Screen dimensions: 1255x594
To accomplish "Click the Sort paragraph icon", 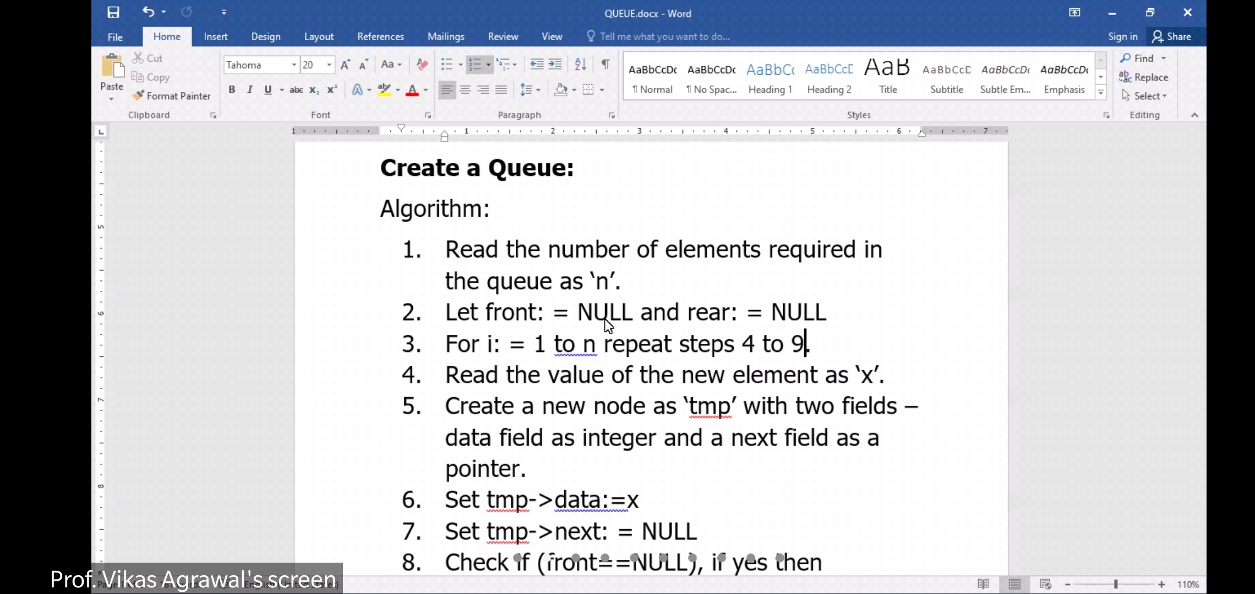I will click(580, 64).
